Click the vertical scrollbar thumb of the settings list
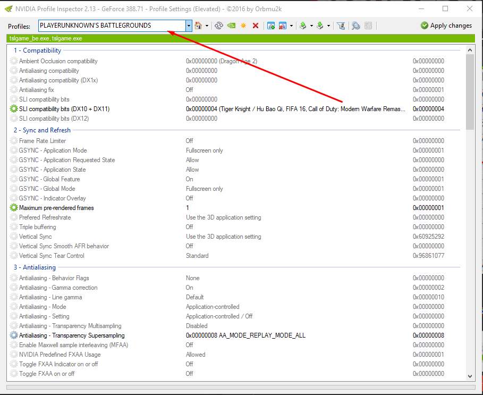This screenshot has width=483, height=395. pos(470,92)
